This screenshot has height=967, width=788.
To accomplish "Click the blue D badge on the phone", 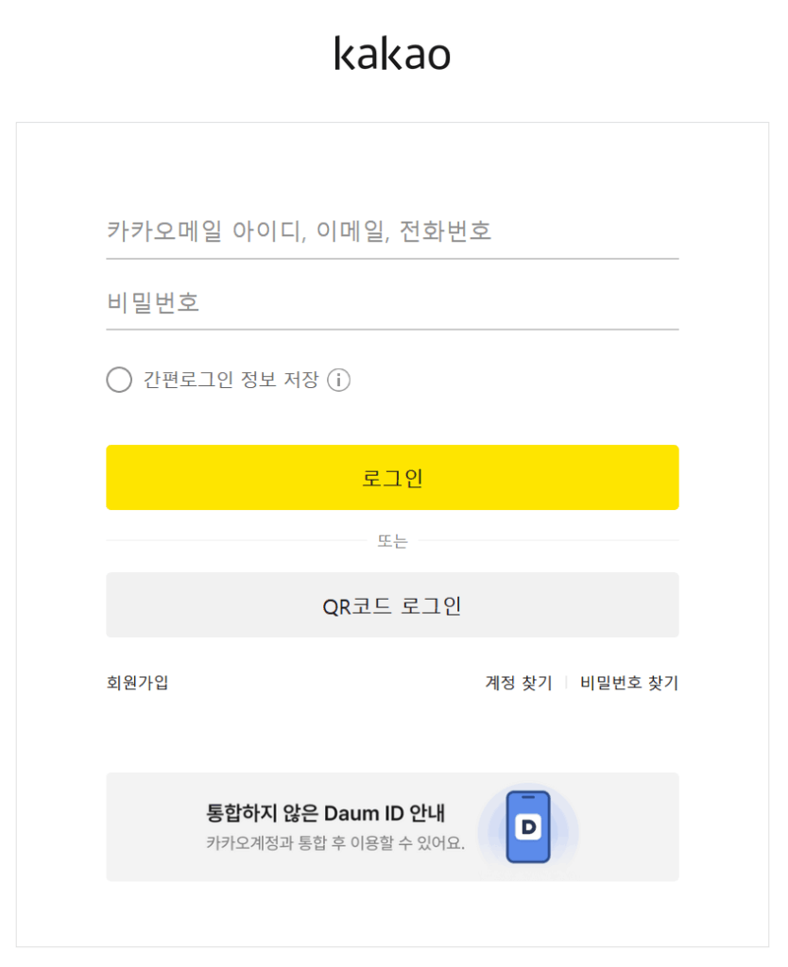I will pos(528,827).
